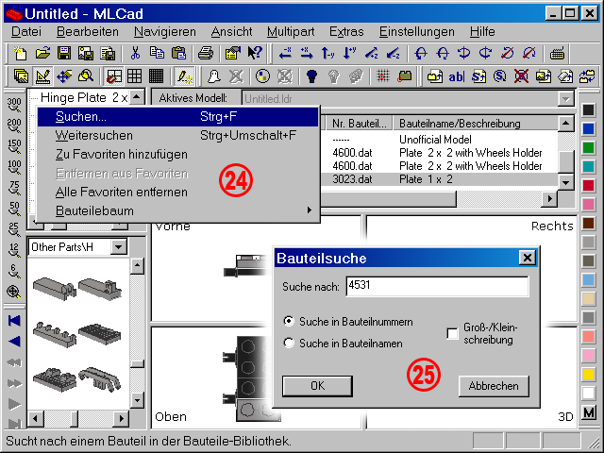Choose Suchen... in the context menu
Viewport: 604px width, 453px height.
(x=178, y=117)
